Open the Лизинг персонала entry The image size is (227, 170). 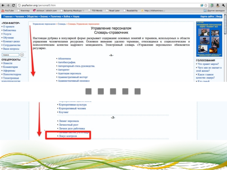click(x=69, y=121)
